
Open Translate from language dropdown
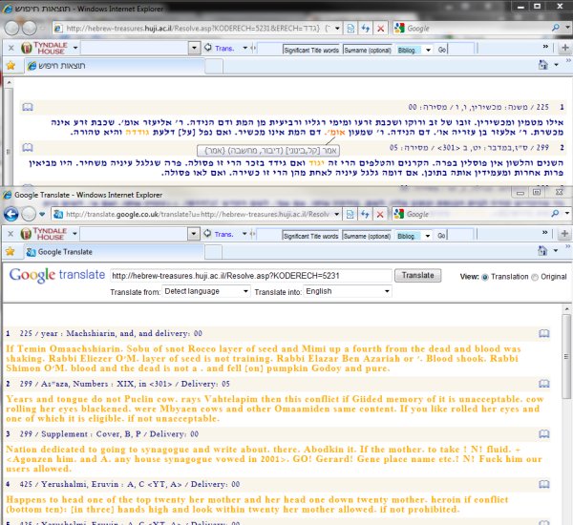coord(206,291)
